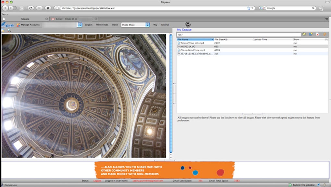Click the Gspace logo icon
The image size is (331, 187).
point(7,25)
